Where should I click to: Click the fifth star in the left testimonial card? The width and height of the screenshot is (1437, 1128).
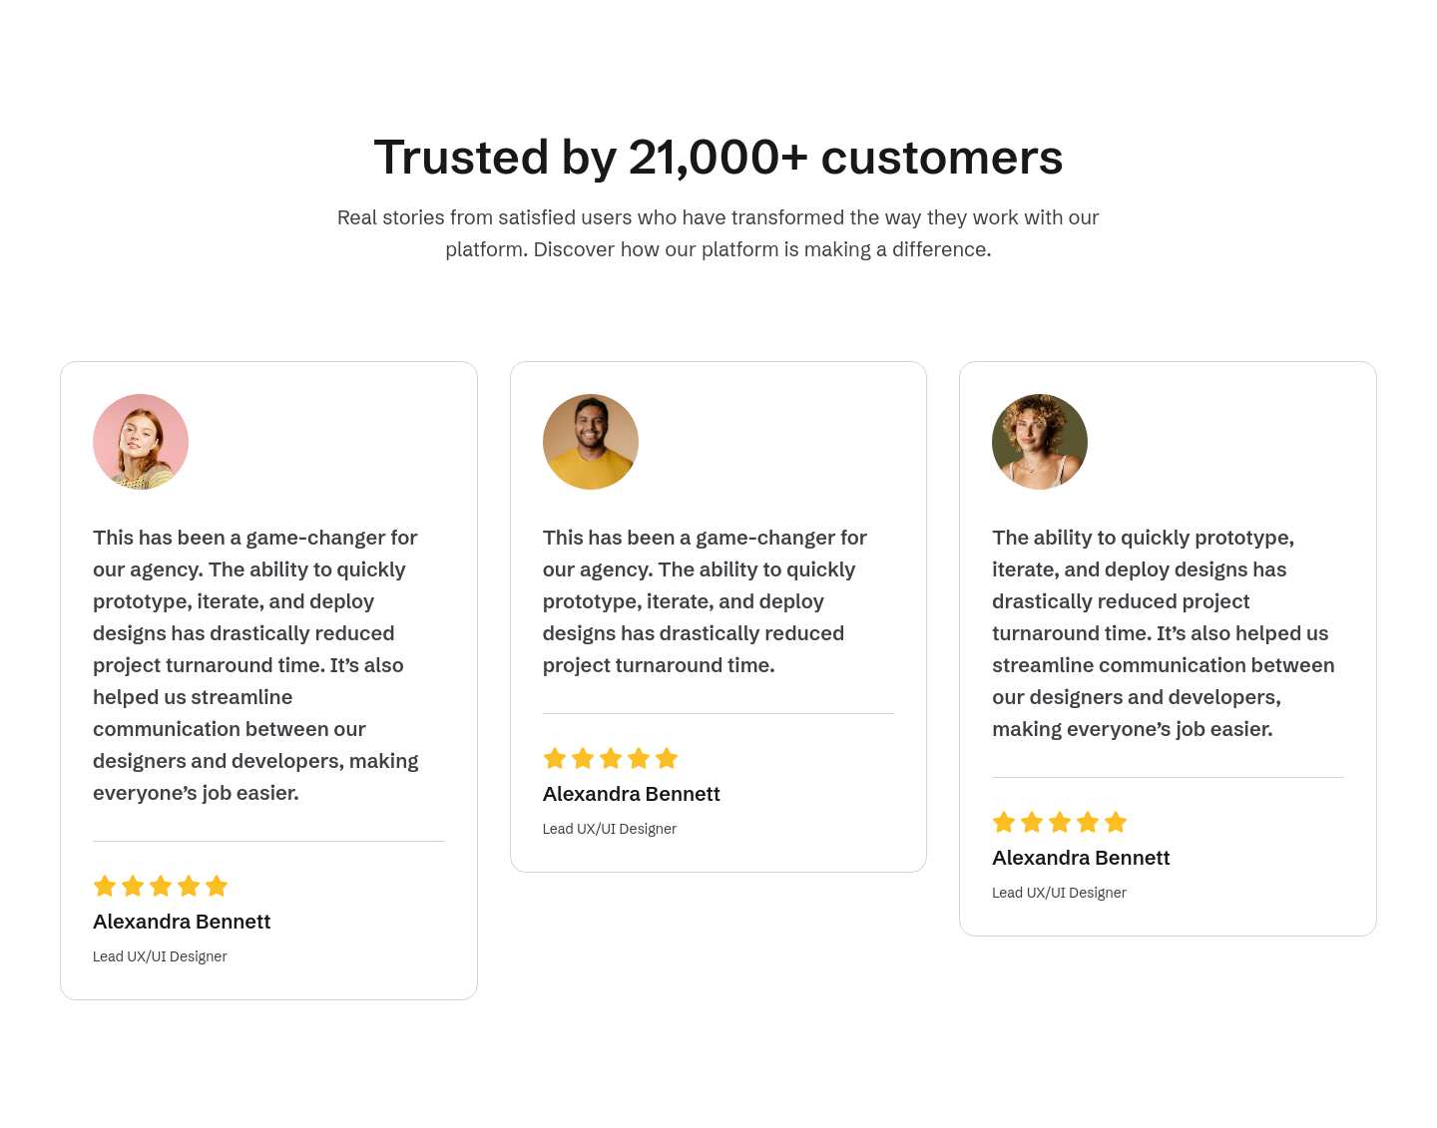(x=217, y=886)
